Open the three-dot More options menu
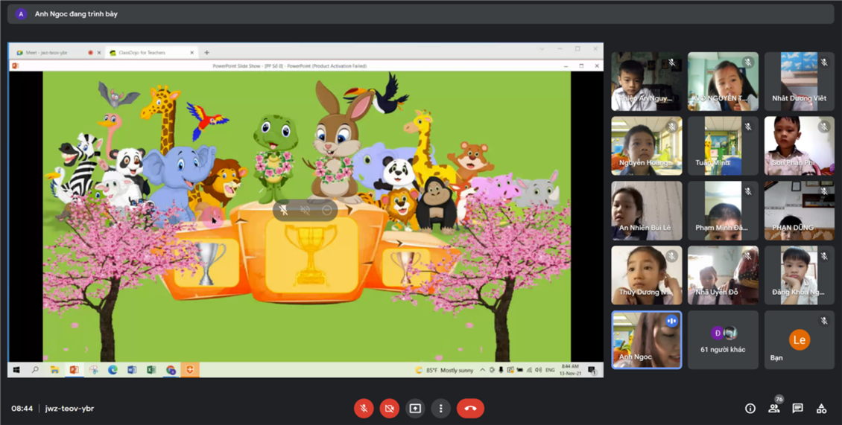This screenshot has width=842, height=425. [x=441, y=409]
